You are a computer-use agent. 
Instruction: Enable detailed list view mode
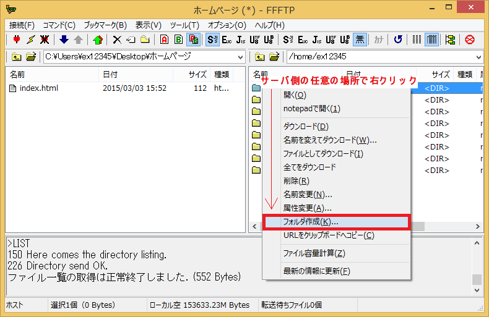point(431,40)
